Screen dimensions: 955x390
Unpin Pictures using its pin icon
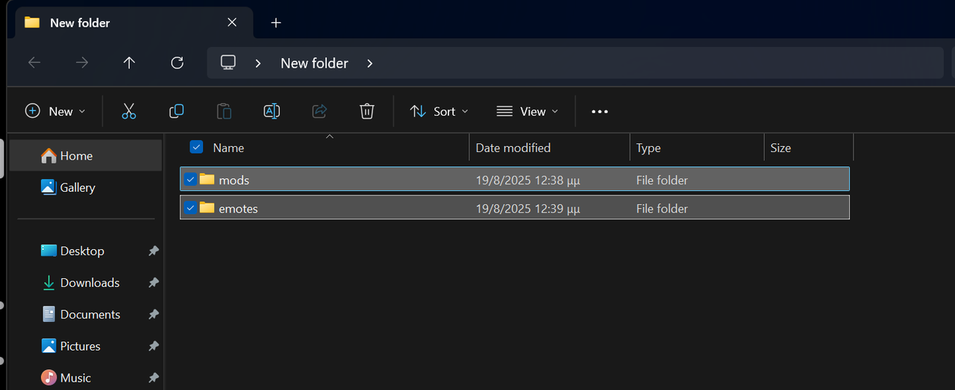pos(153,346)
